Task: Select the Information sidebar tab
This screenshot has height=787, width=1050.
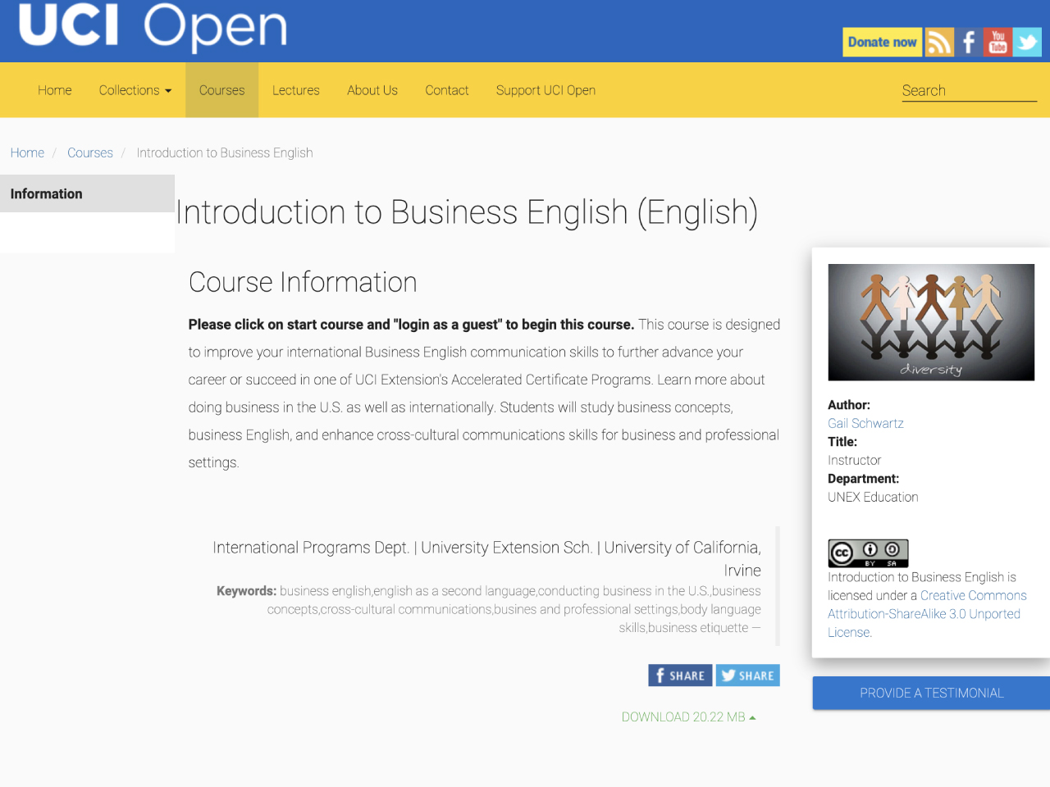Action: tap(87, 193)
